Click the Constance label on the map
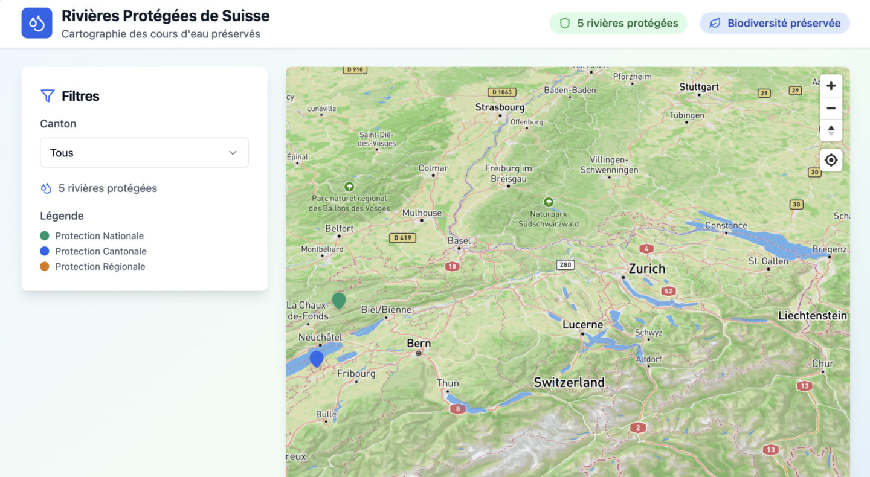The width and height of the screenshot is (870, 477). 726,225
